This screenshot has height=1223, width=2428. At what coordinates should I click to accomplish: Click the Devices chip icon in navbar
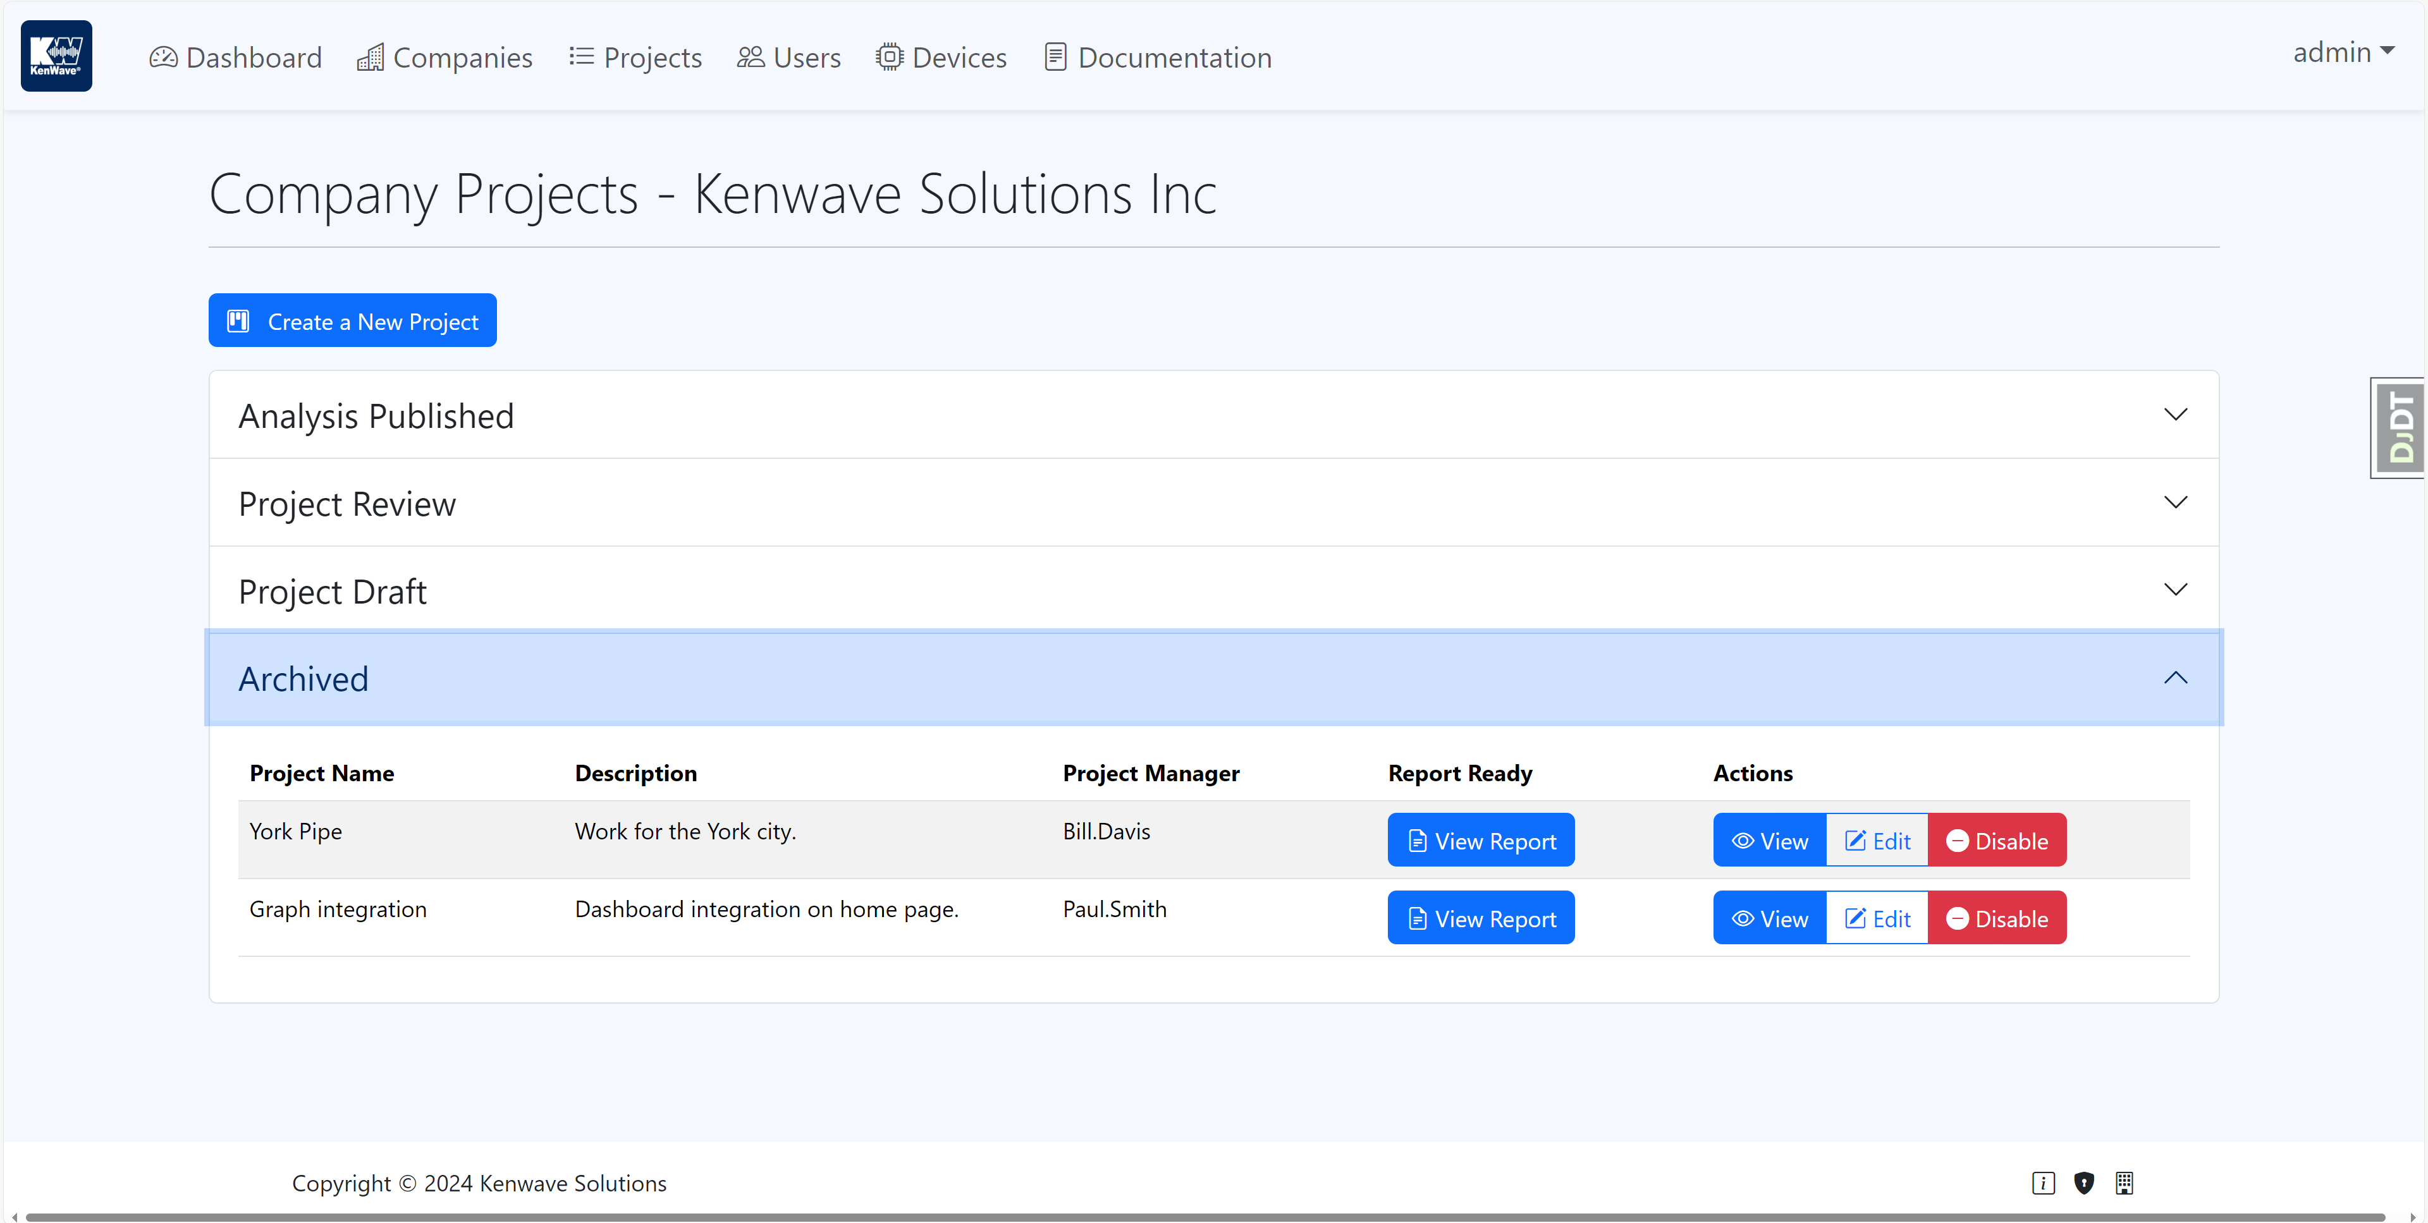click(x=889, y=58)
